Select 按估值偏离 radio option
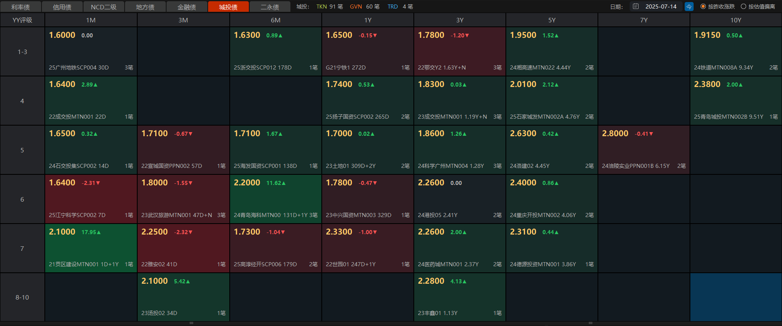 [x=758, y=7]
